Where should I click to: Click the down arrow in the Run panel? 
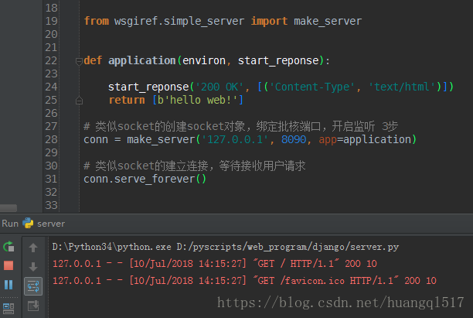click(33, 267)
